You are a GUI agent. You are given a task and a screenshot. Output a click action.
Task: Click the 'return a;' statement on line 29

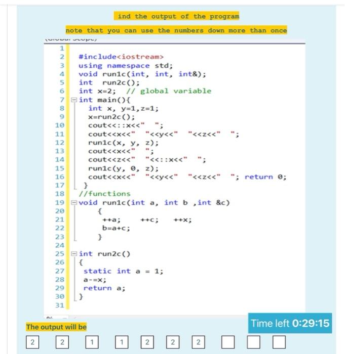pyautogui.click(x=104, y=288)
